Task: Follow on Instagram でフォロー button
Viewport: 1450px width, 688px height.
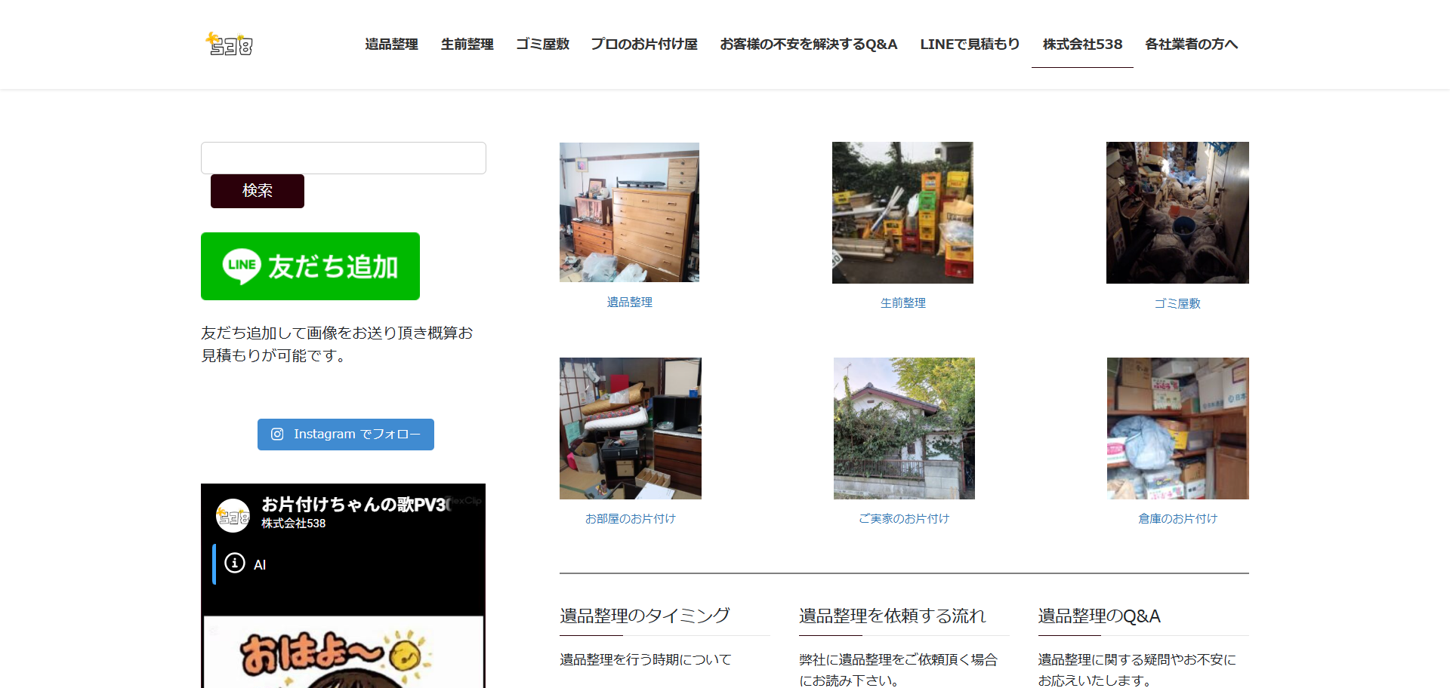Action: pos(346,435)
